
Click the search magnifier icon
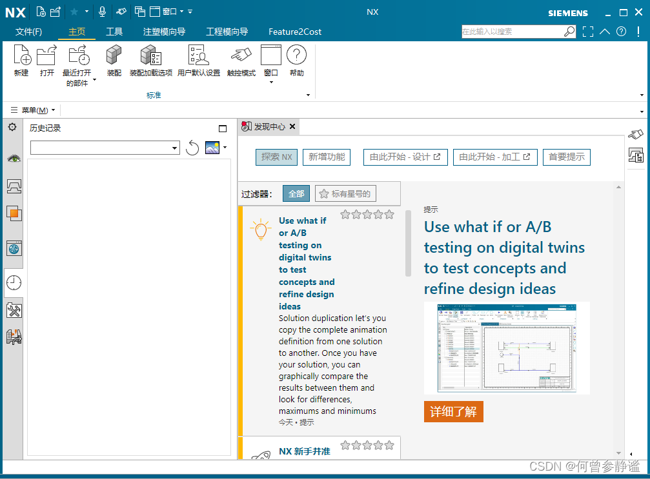point(569,32)
